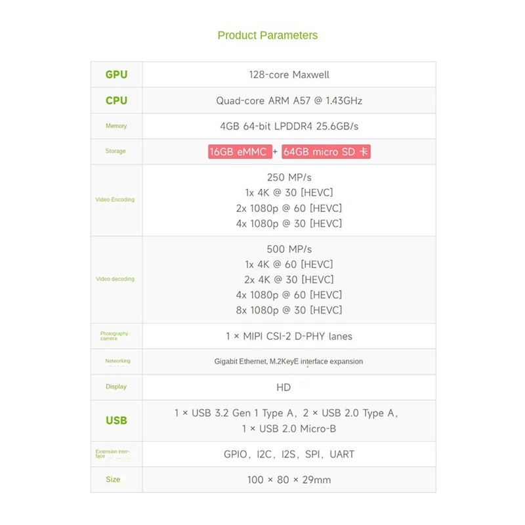
Task: Click the Quad-core ARM A57 specification
Action: pyautogui.click(x=289, y=100)
